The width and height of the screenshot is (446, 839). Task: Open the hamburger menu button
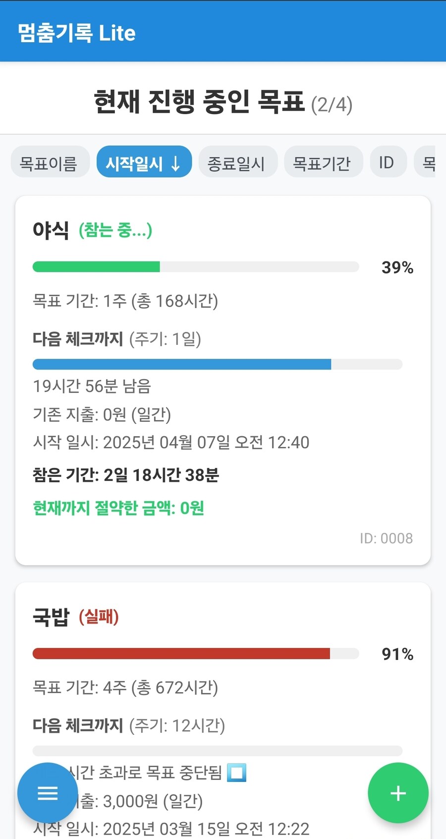coord(47,792)
